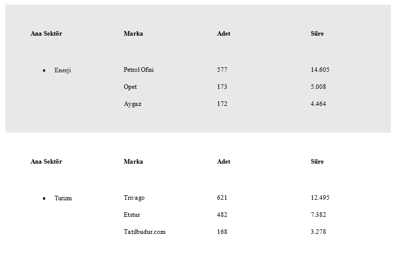Click Ana Sektör header in gray table

[46, 33]
